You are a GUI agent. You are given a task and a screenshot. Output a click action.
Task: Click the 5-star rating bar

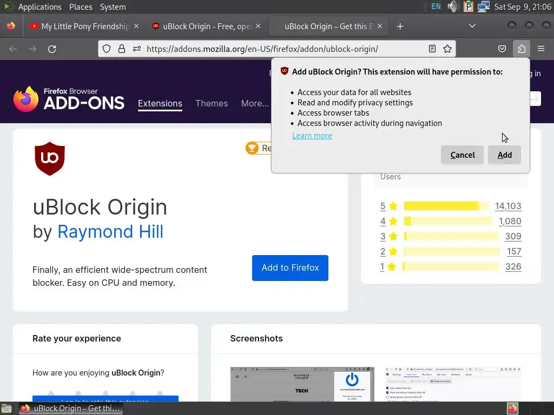pos(446,206)
